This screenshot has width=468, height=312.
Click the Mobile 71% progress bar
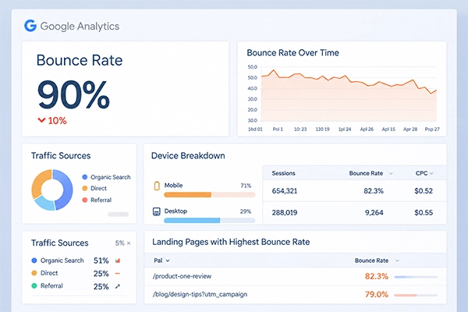tap(210, 195)
